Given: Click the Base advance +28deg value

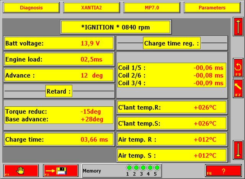Looking at the screenshot, I should pos(92,119).
